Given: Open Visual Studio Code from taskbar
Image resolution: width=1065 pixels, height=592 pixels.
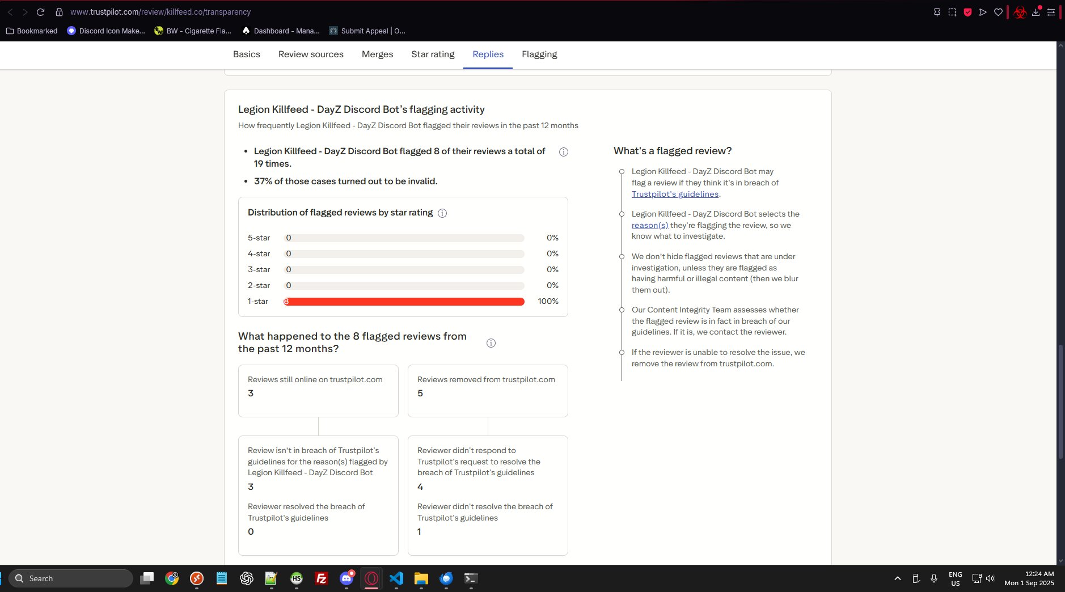Looking at the screenshot, I should point(396,578).
